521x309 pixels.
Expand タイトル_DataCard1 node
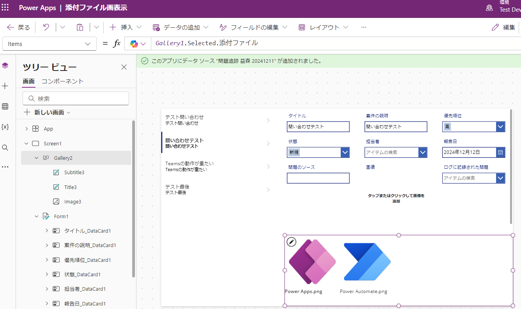pos(47,231)
